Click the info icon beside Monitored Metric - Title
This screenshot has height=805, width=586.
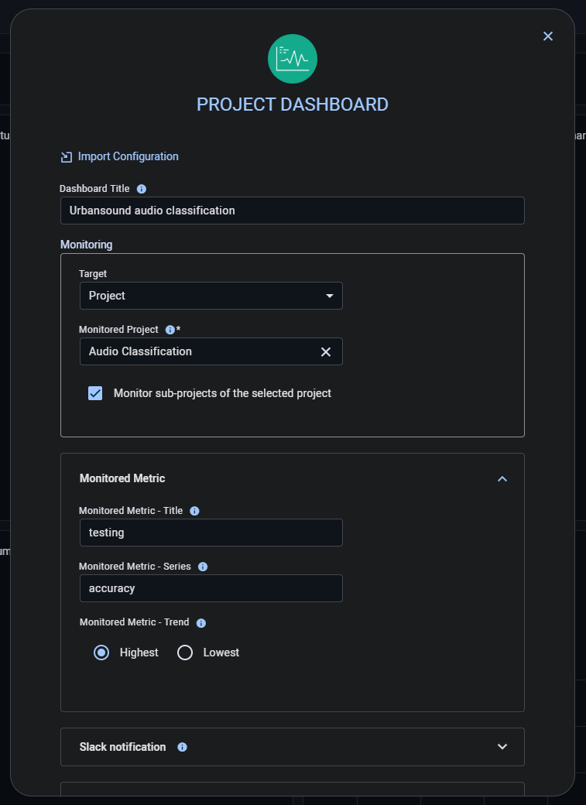tap(194, 511)
